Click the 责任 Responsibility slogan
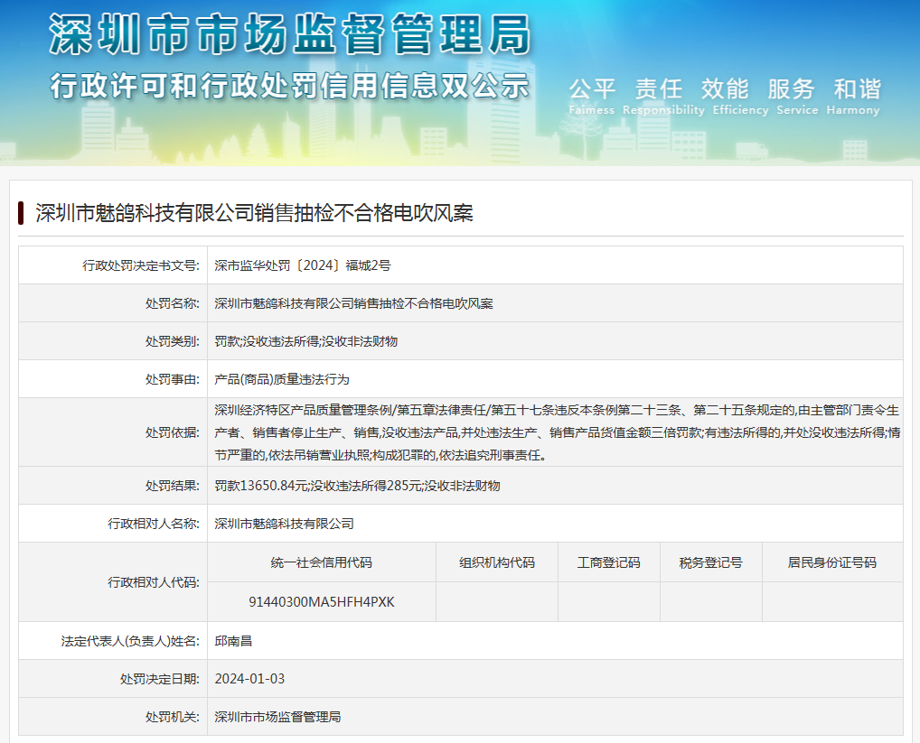Viewport: 920px width, 743px height. pyautogui.click(x=663, y=96)
